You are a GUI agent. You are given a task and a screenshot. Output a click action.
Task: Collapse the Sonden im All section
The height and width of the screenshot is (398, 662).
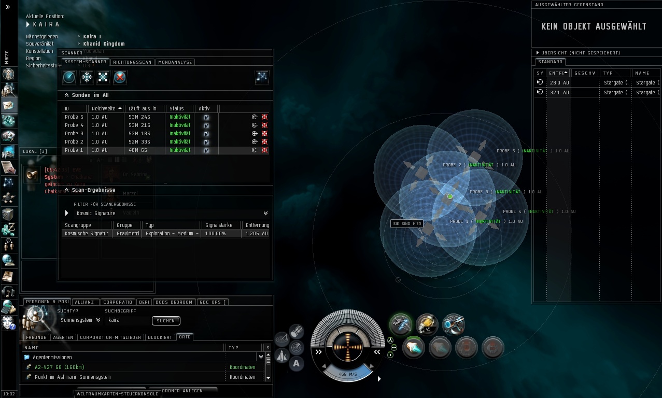tap(66, 95)
